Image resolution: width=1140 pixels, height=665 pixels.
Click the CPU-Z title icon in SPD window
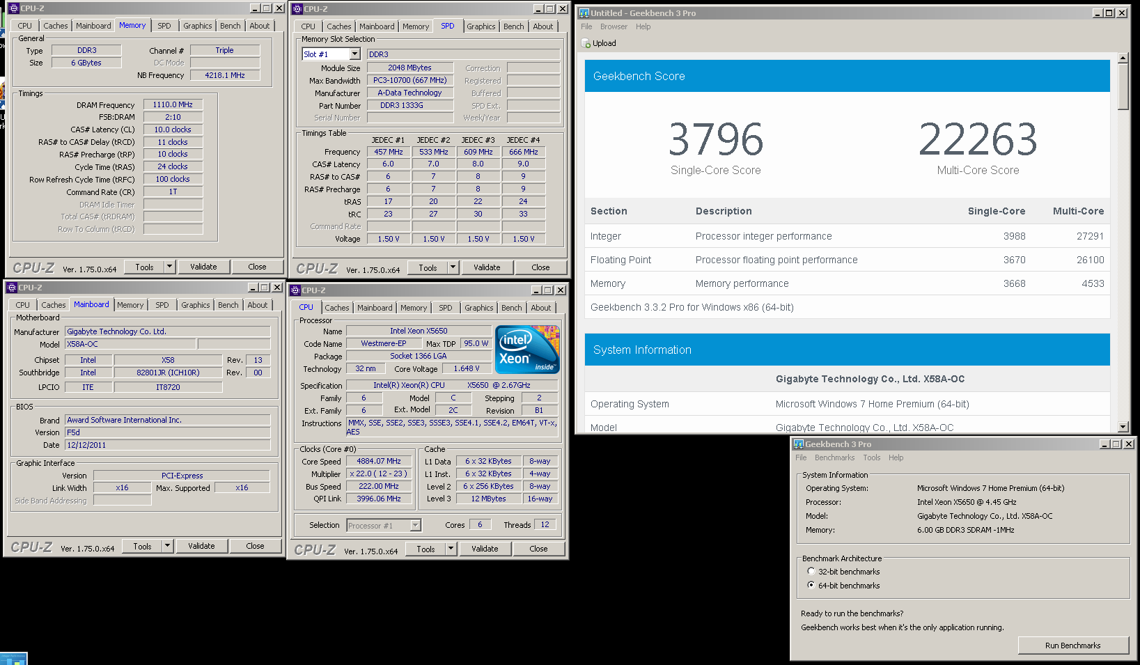point(297,9)
